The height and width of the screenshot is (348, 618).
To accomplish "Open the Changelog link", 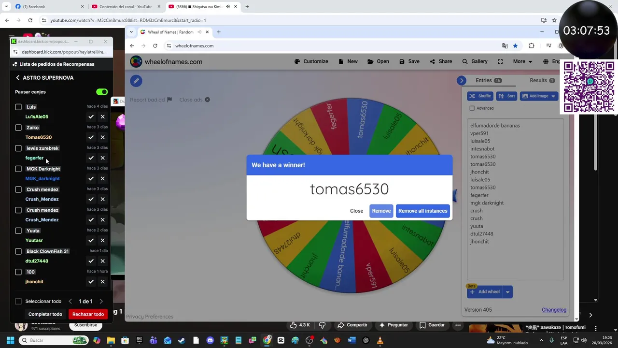I will tap(554, 310).
